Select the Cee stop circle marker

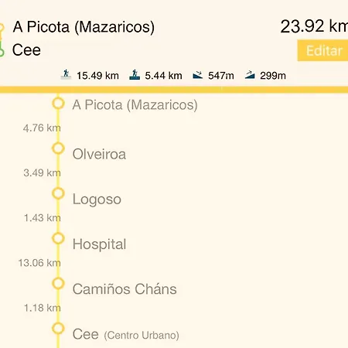point(58,329)
